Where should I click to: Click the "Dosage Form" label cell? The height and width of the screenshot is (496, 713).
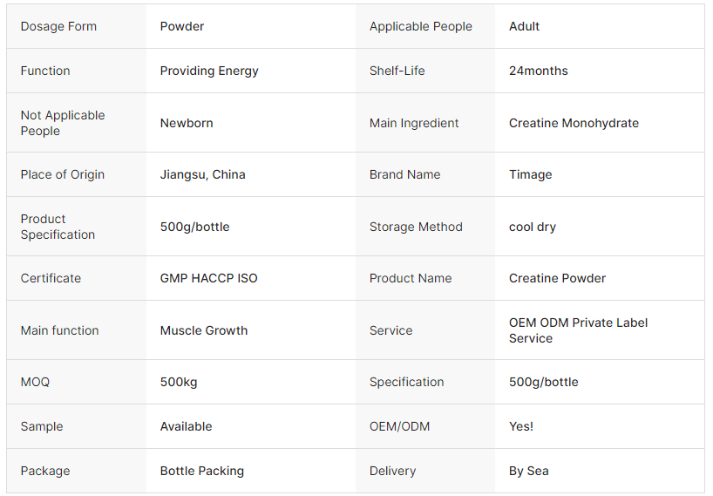click(58, 26)
